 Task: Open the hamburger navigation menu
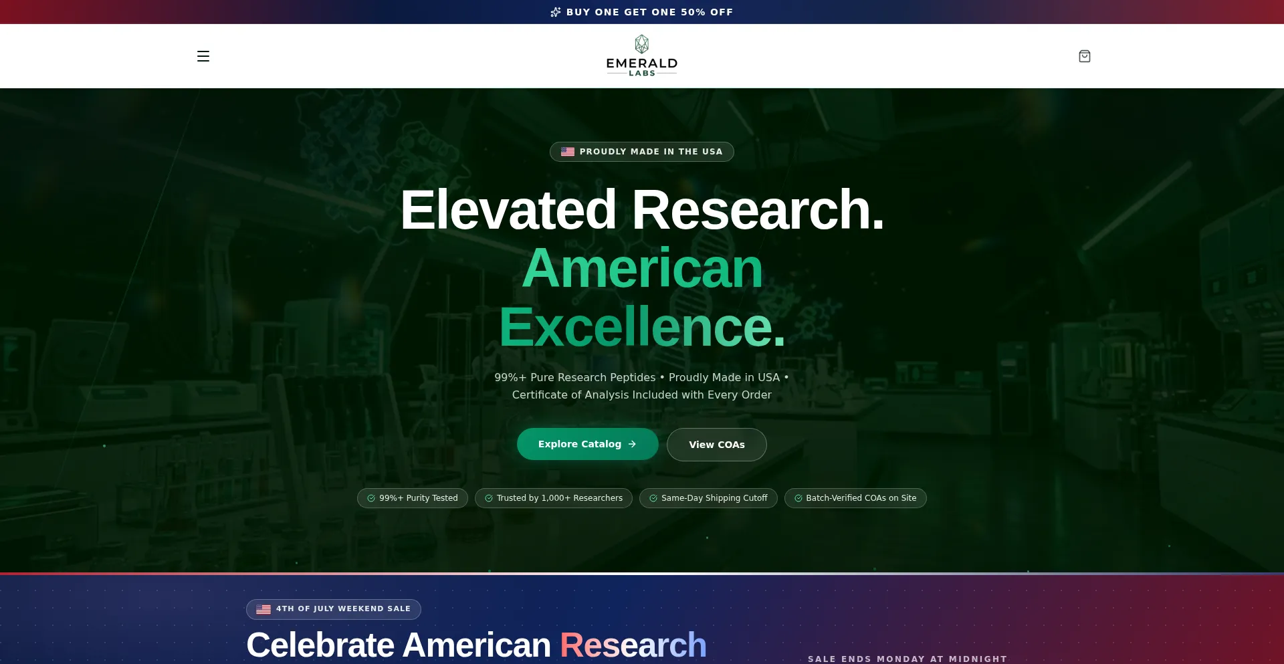click(203, 56)
